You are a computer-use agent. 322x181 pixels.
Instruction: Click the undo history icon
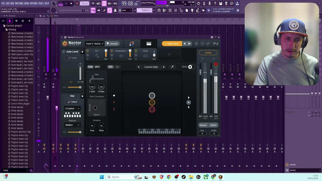pos(198,4)
